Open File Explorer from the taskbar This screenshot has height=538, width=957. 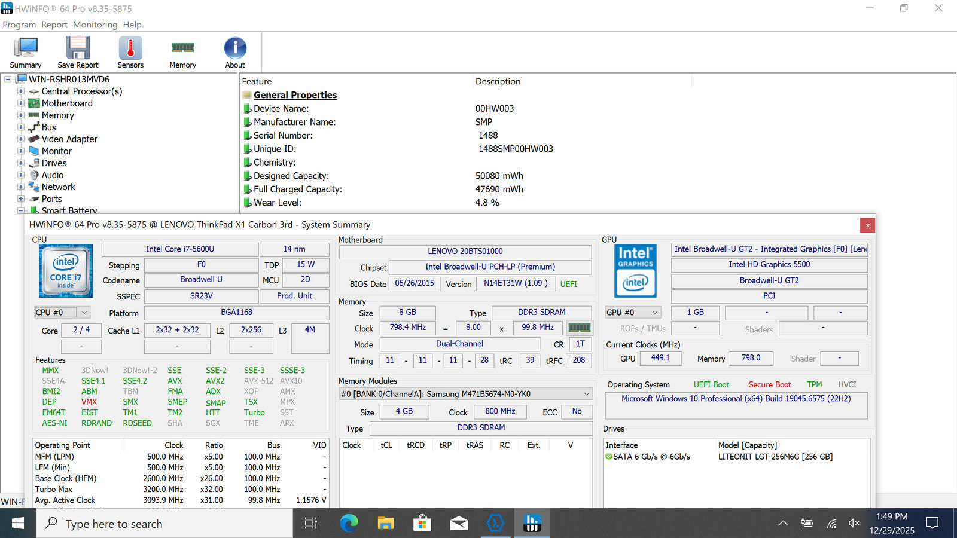click(x=385, y=524)
